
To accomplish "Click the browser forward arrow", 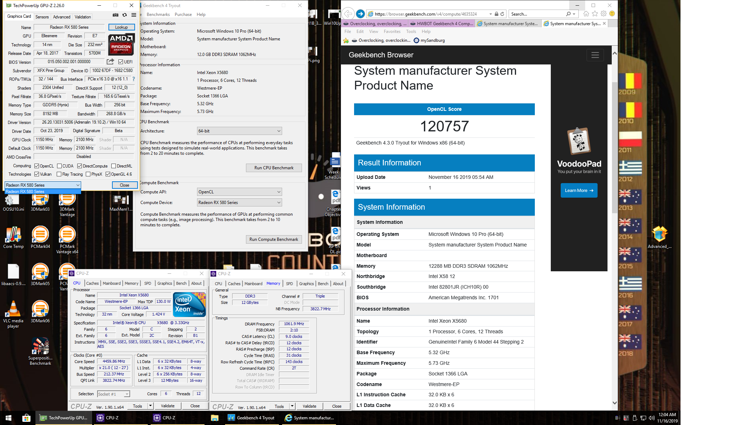I will pos(360,14).
